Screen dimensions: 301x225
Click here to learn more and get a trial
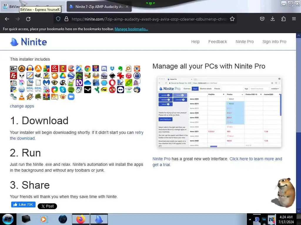click(x=217, y=162)
